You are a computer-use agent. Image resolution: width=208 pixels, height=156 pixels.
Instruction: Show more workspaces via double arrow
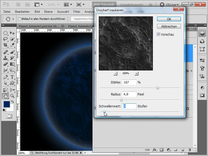point(151,5)
